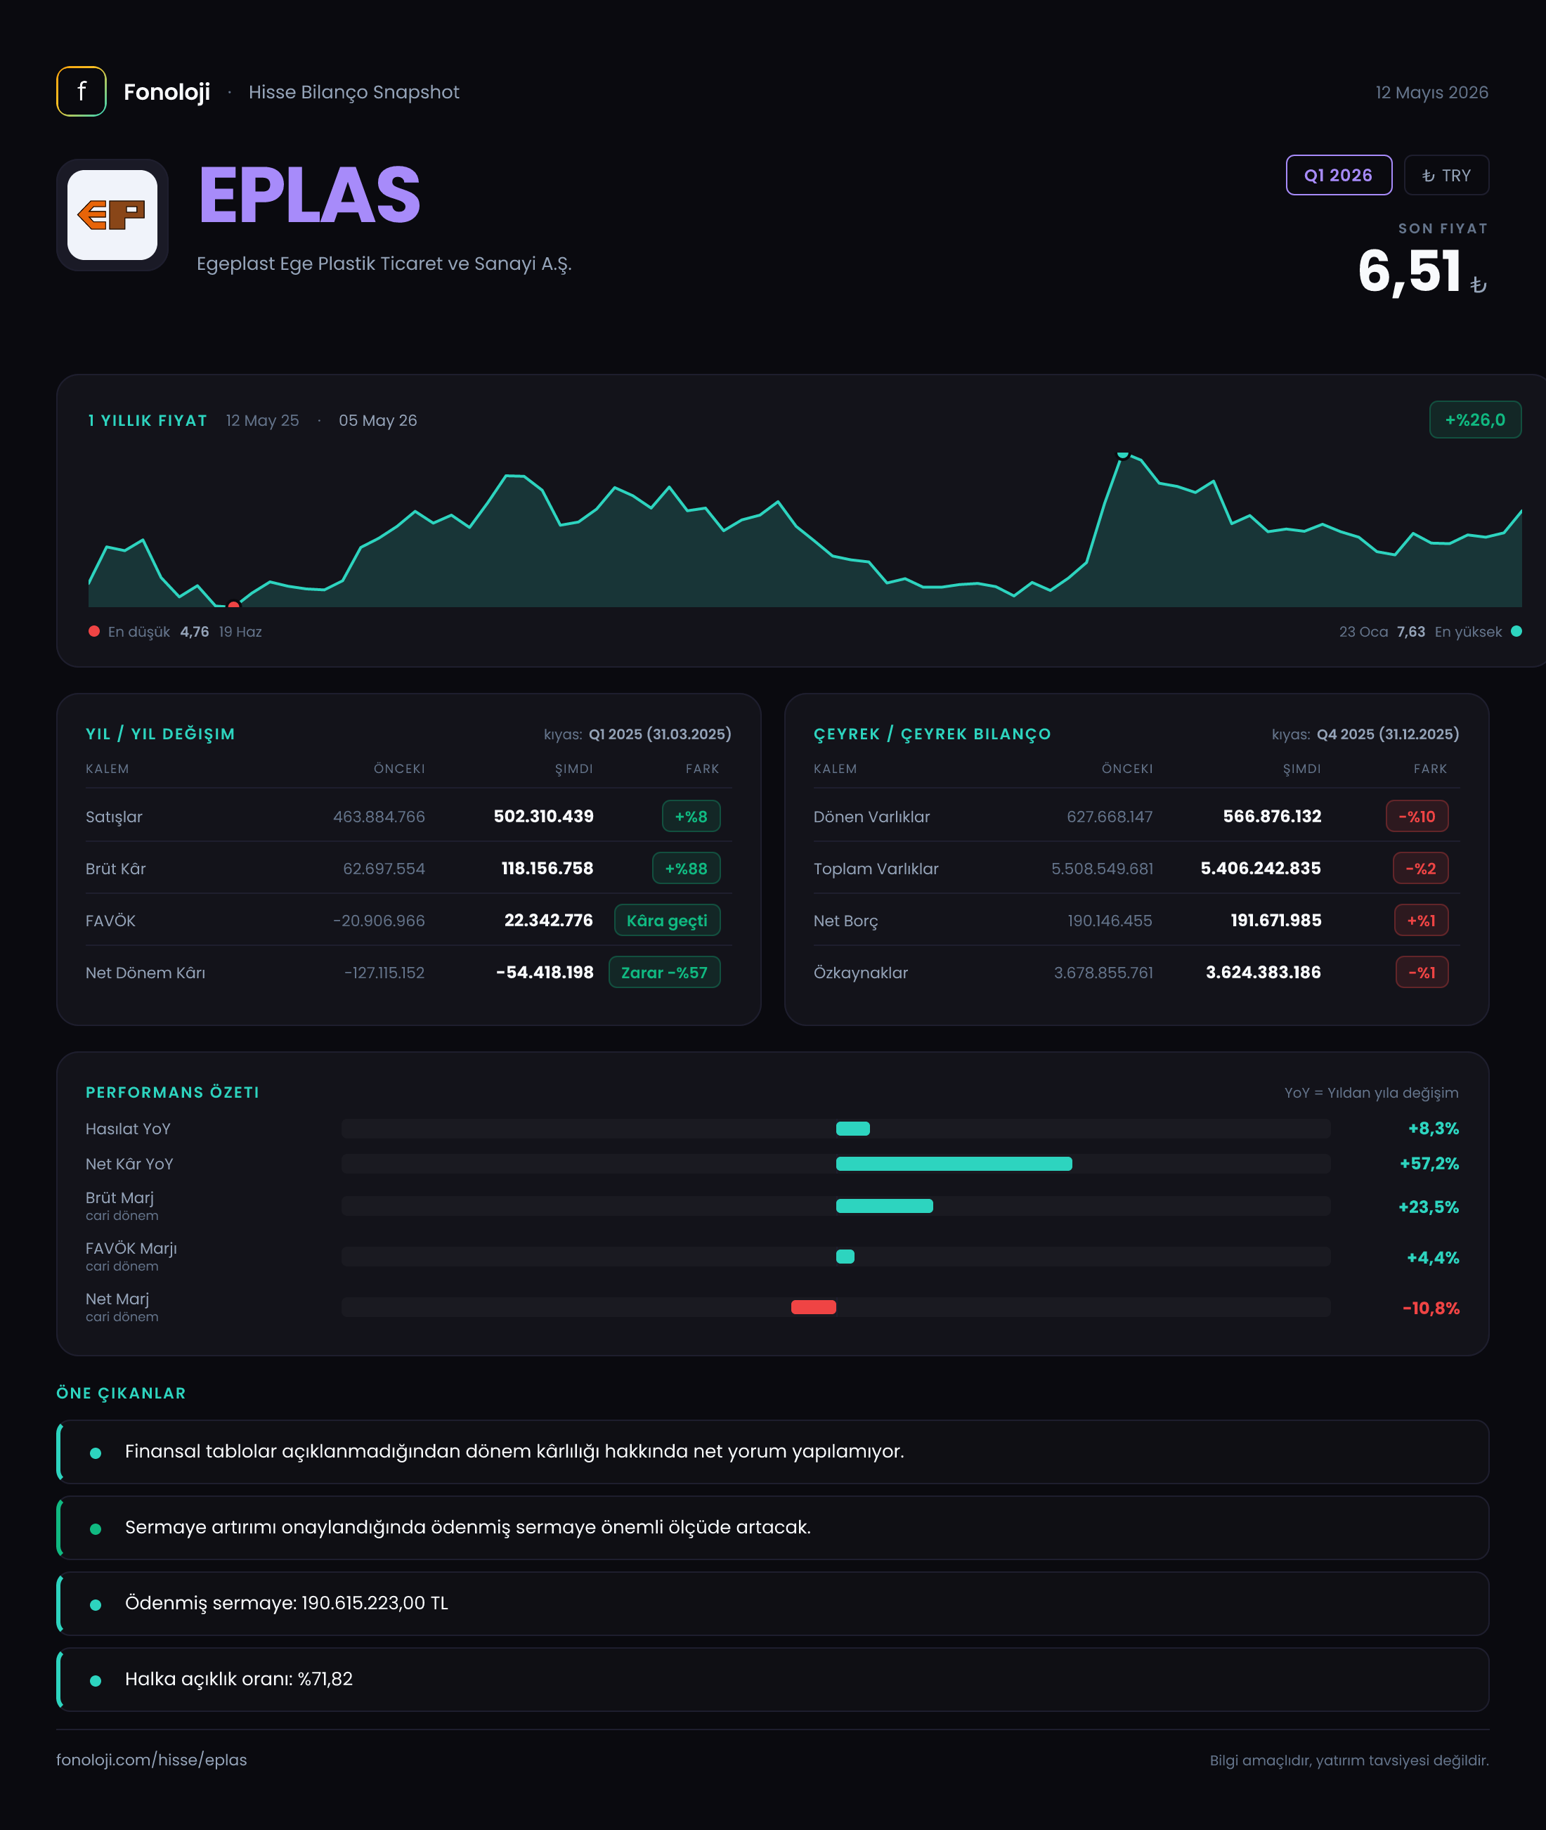Viewport: 1546px width, 1830px height.
Task: Click the +%1 badge for Net Borç
Action: [1422, 920]
